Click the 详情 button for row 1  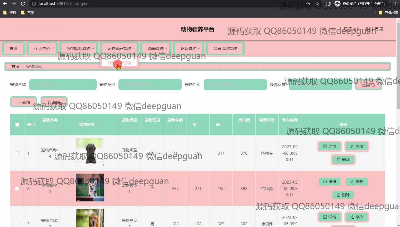pos(329,146)
